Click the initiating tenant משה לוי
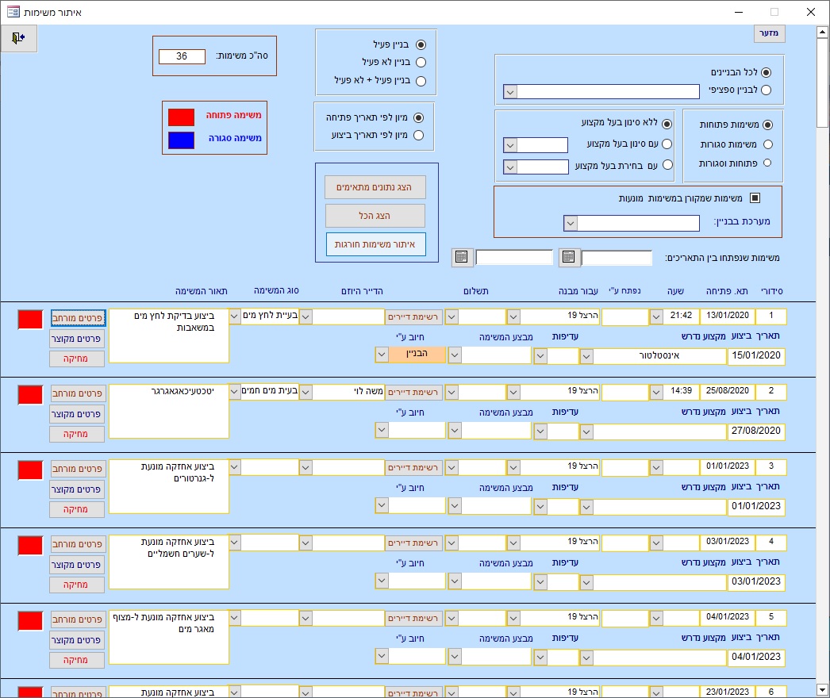The height and width of the screenshot is (698, 830). coord(348,392)
